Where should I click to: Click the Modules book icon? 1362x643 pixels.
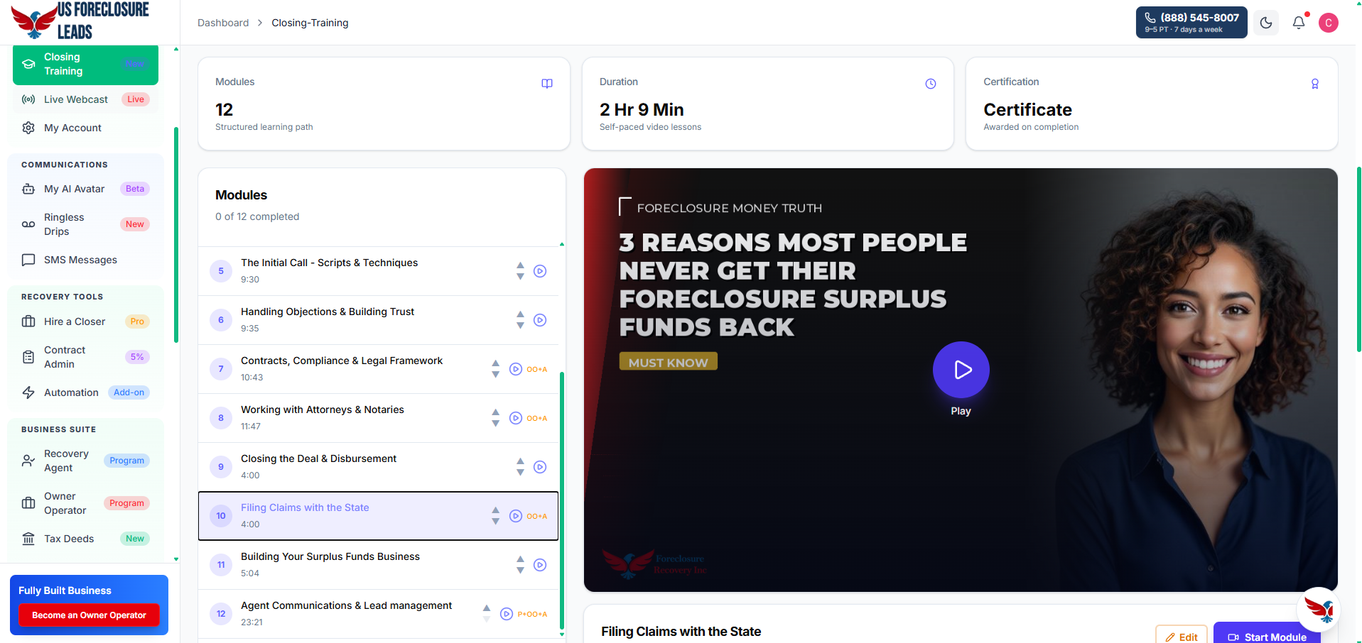547,84
